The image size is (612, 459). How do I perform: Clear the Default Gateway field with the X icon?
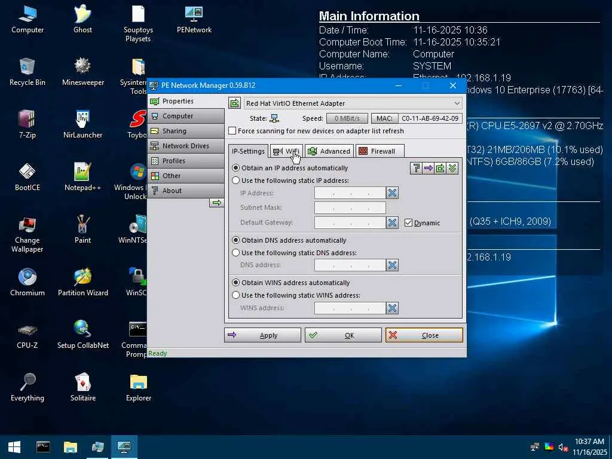[x=392, y=222]
